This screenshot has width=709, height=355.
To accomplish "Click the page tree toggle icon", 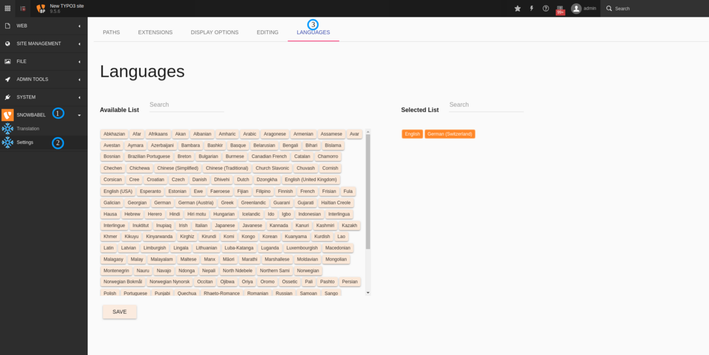I will pos(23,8).
